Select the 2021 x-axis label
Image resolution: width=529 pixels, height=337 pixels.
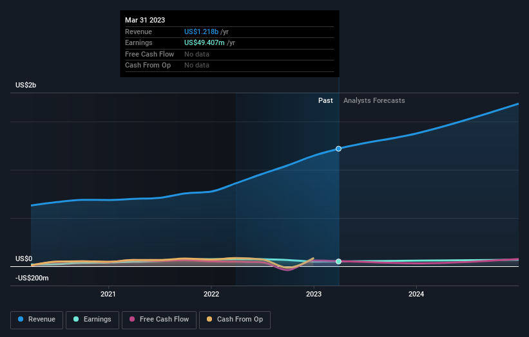click(x=108, y=295)
